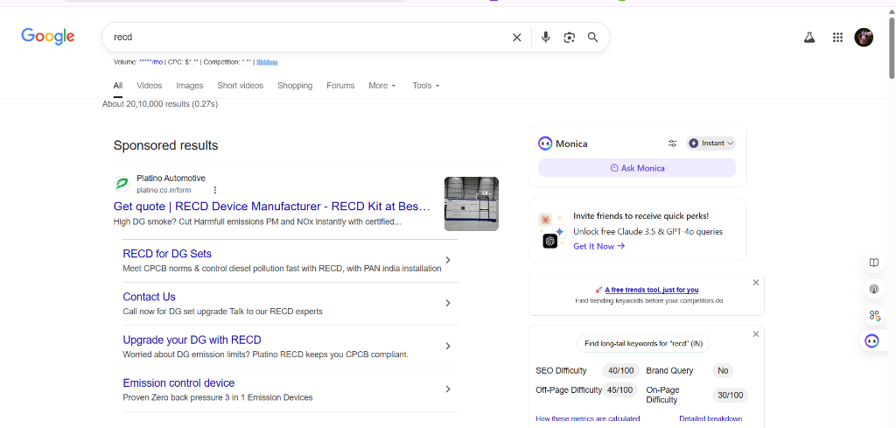Open the book icon in side toolbar
896x428 pixels.
click(874, 263)
